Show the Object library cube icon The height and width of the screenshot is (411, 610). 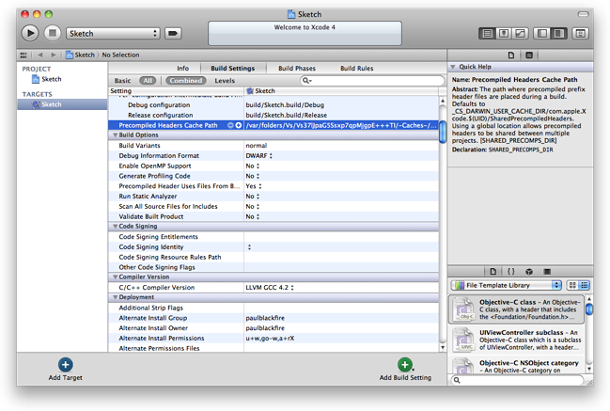click(529, 271)
